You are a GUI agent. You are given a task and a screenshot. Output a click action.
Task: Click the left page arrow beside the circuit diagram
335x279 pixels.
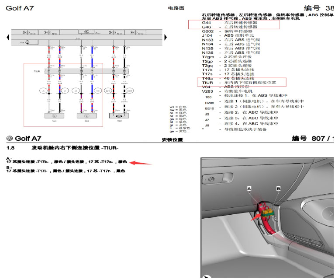[8, 37]
